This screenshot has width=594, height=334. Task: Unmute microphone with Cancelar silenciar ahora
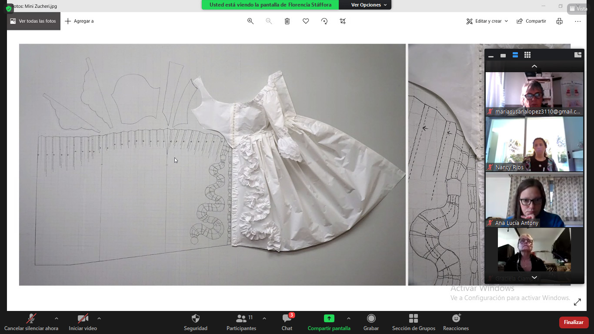click(31, 322)
